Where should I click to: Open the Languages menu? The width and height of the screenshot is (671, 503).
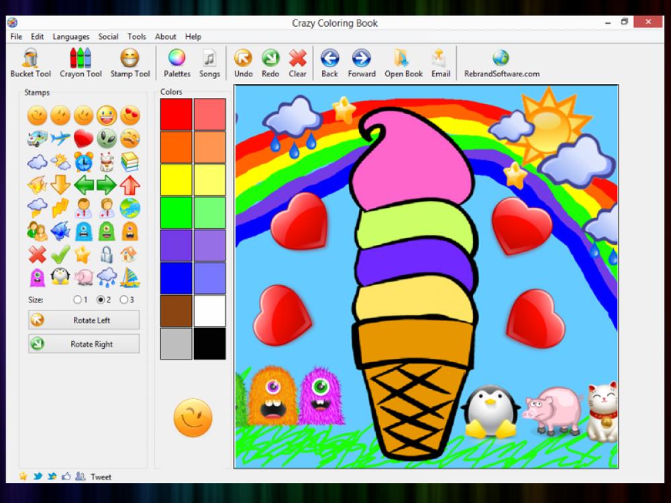pyautogui.click(x=70, y=37)
